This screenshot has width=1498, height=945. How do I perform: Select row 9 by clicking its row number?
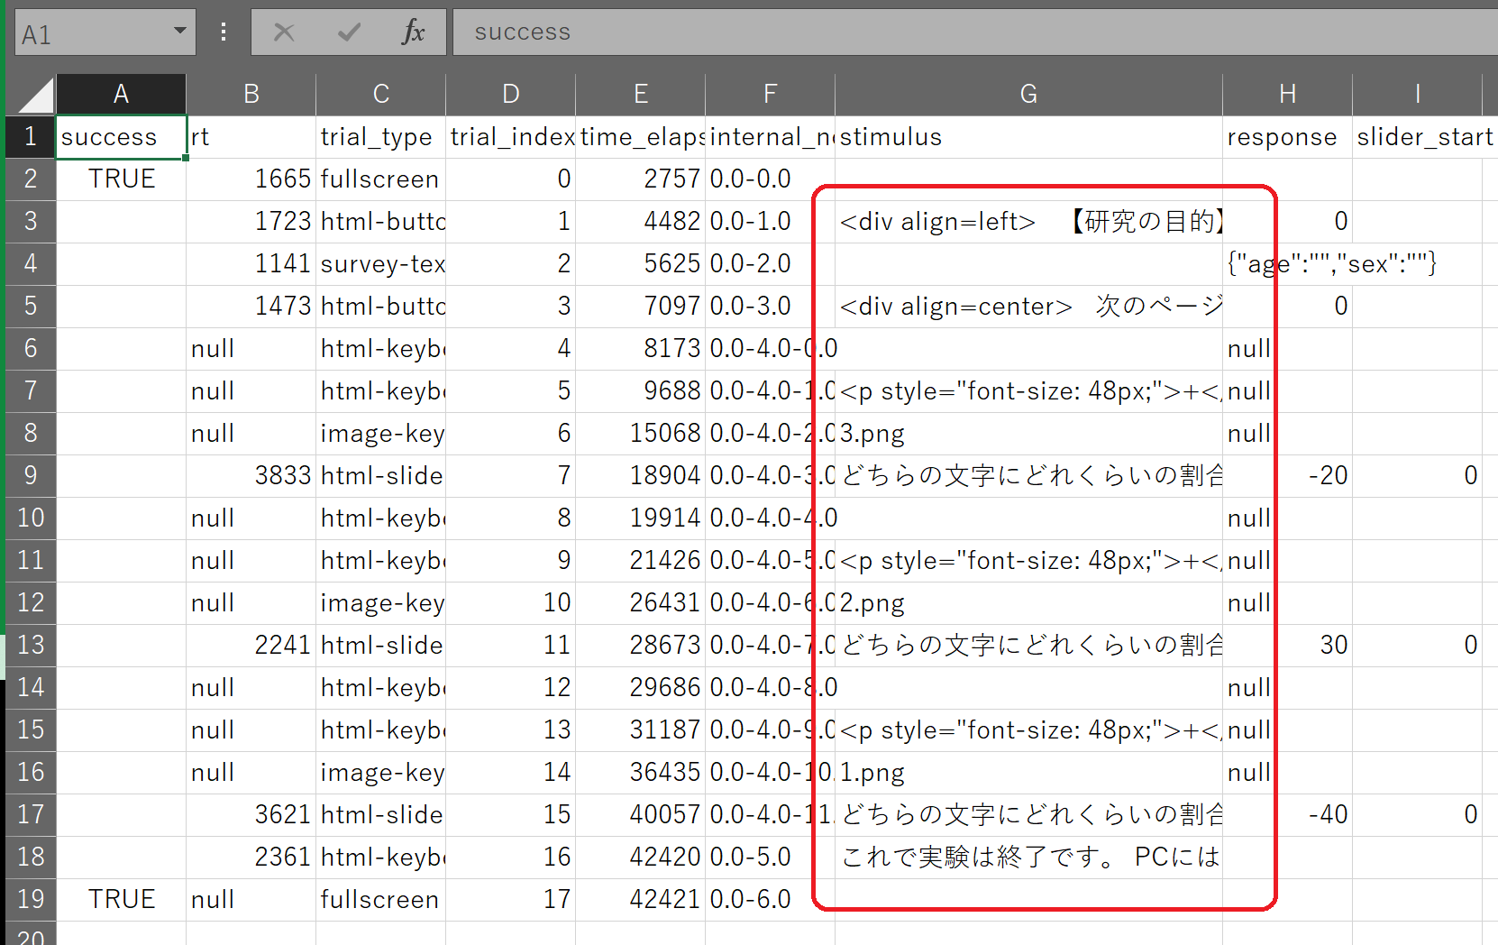30,475
